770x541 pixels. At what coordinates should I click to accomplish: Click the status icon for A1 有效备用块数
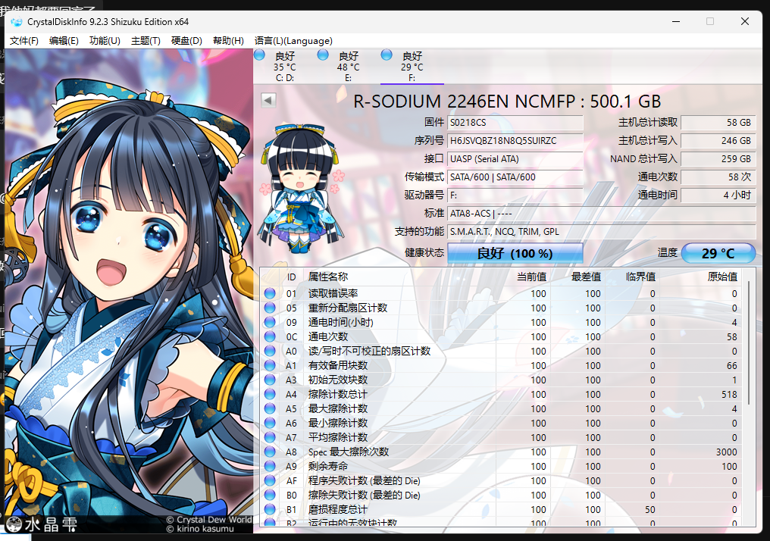pyautogui.click(x=270, y=365)
